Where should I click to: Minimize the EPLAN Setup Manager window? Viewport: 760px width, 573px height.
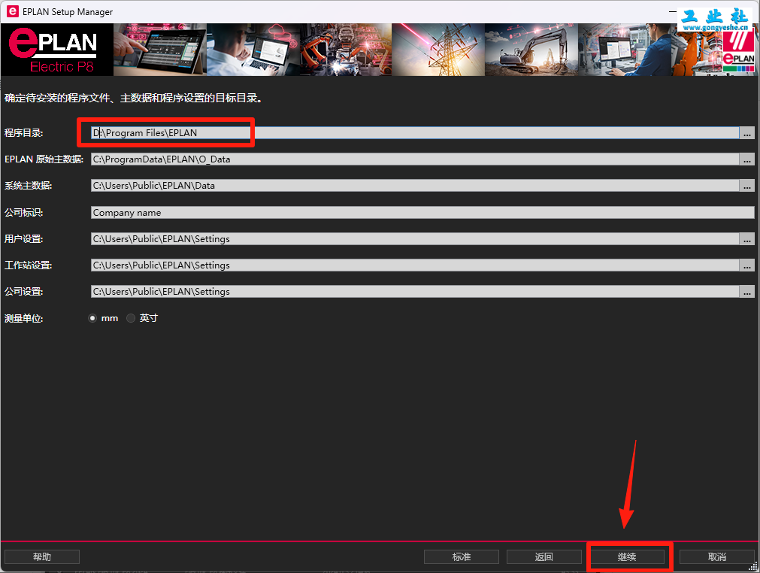672,11
